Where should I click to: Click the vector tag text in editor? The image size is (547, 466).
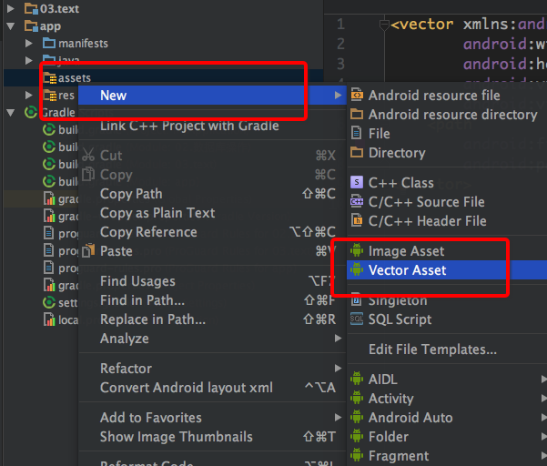pyautogui.click(x=422, y=25)
